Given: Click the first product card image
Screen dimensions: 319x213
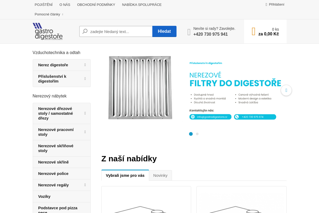Looking at the screenshot, I should coord(146,200).
